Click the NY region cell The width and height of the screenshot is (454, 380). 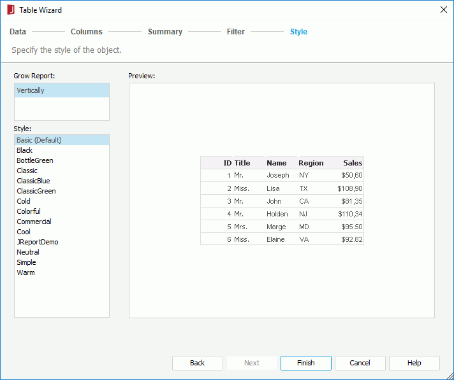coord(304,175)
